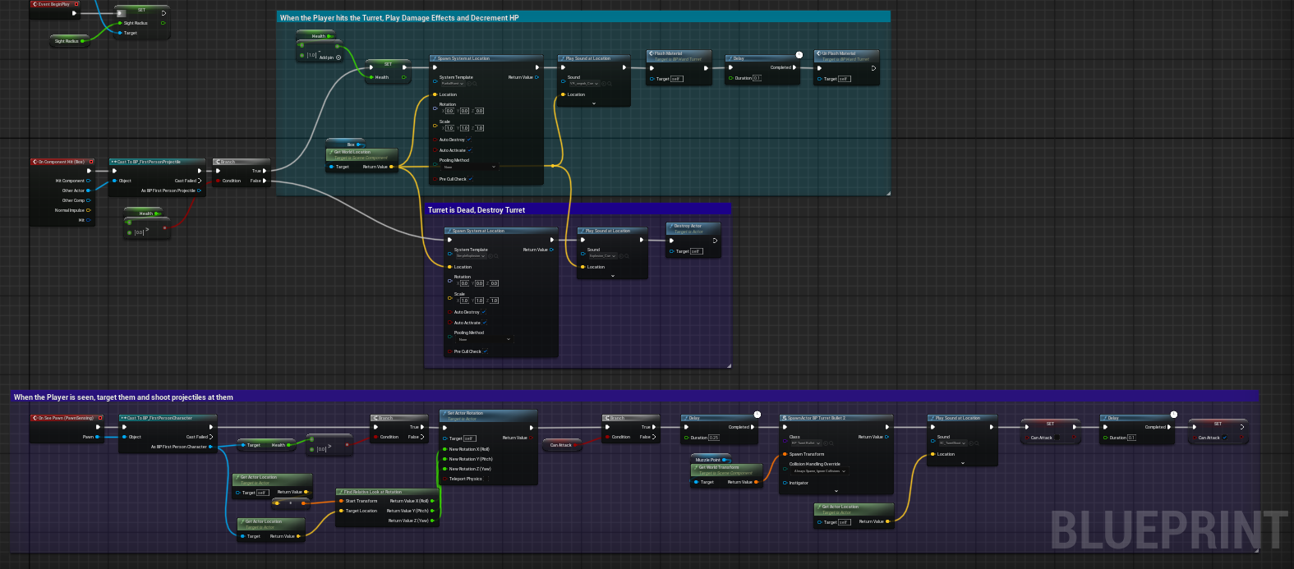Click the Cast Failed pin on Cast To BP_FirstPersonCharacter
This screenshot has height=569, width=1294.
coord(211,437)
